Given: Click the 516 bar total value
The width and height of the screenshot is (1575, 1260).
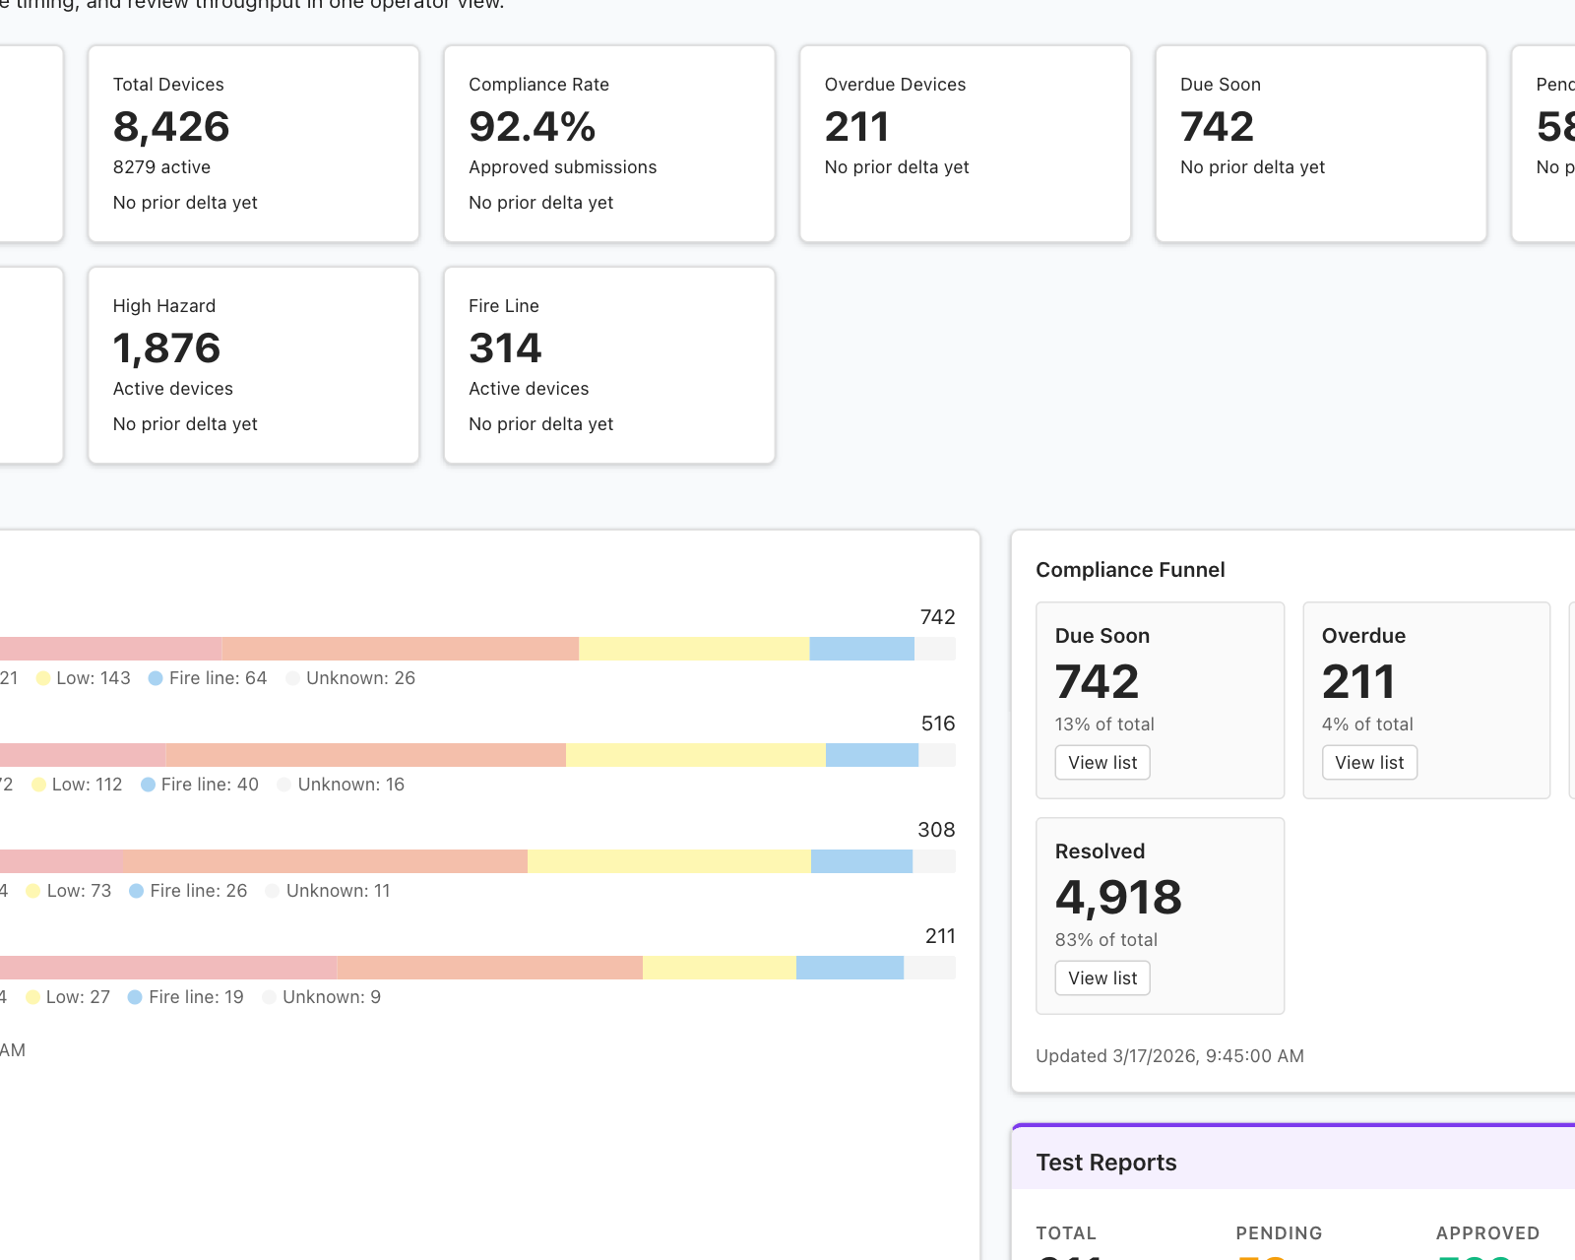Looking at the screenshot, I should (938, 724).
